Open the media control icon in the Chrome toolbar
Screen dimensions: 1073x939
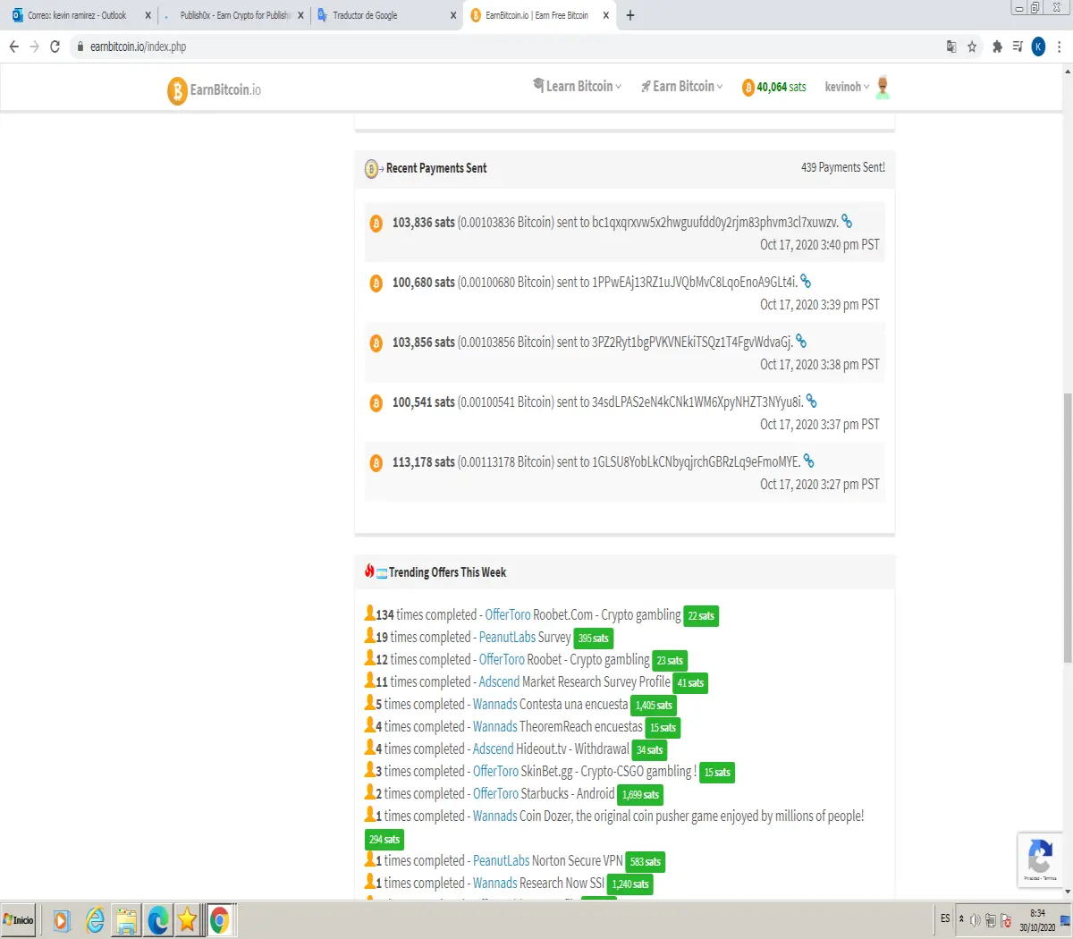[1018, 47]
